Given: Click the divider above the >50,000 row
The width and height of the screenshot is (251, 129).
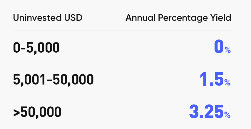Looking at the screenshot, I should click(123, 96).
